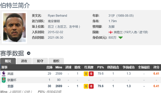Click yellow card badge in 英超 row
Screen dimensions: 161x93
tap(86, 74)
